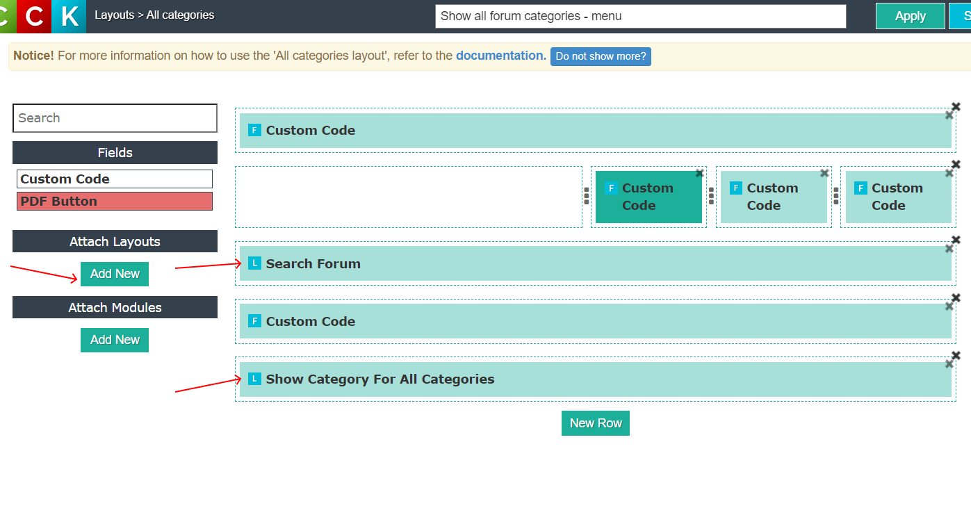The width and height of the screenshot is (971, 524).
Task: Select the red PDF Button field
Action: click(x=115, y=202)
